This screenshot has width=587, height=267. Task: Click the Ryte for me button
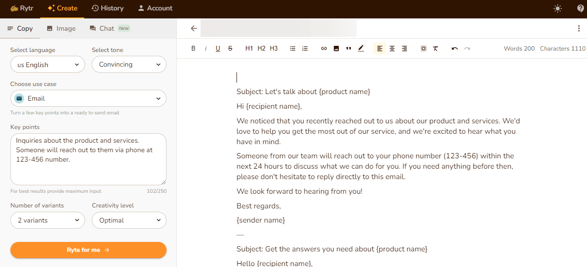(88, 250)
